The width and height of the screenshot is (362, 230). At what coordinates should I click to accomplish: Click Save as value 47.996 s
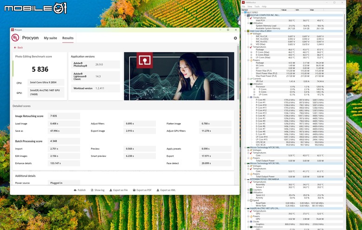[64, 131]
